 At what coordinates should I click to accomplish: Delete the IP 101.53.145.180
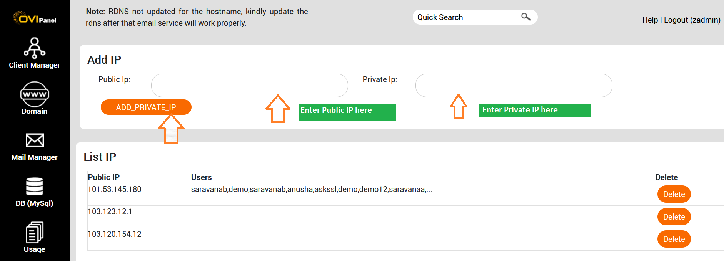coord(674,194)
